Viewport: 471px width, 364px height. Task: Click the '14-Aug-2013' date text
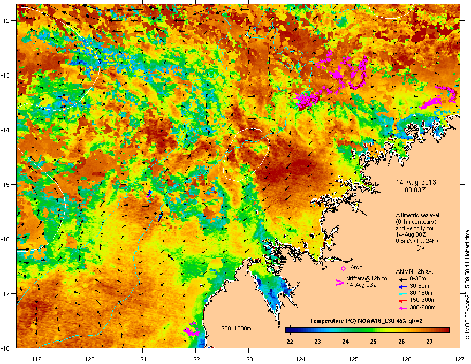tap(416, 183)
